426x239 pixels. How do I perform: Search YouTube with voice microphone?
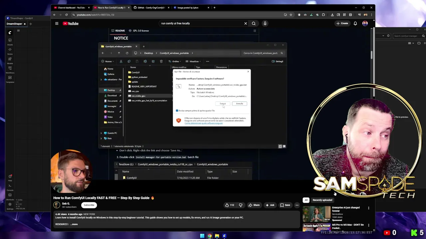[265, 24]
